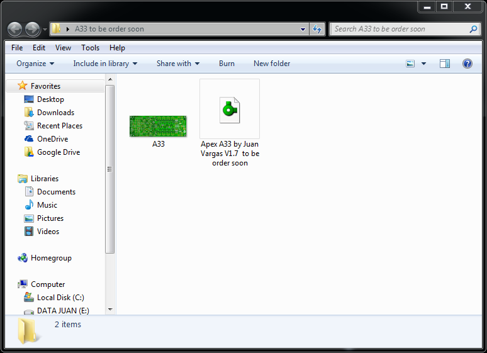Image resolution: width=487 pixels, height=353 pixels.
Task: Open Recent Places
Action: 60,126
